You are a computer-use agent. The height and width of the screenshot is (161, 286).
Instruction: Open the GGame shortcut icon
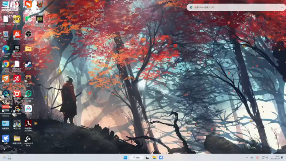point(17,110)
